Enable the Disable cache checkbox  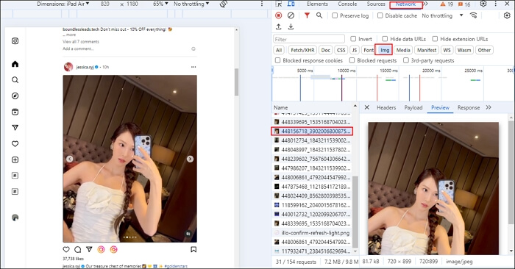(x=380, y=15)
